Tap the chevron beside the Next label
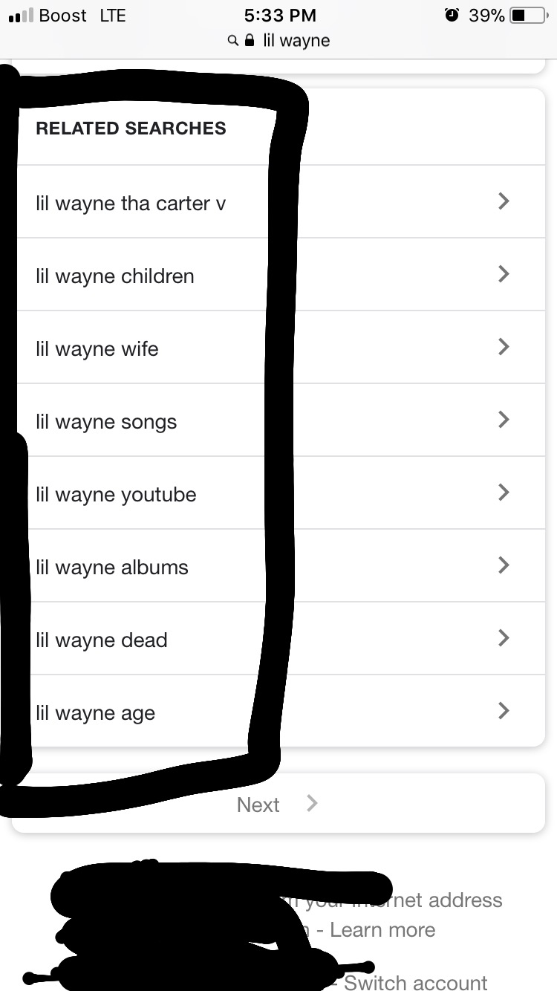This screenshot has height=991, width=557. [312, 803]
